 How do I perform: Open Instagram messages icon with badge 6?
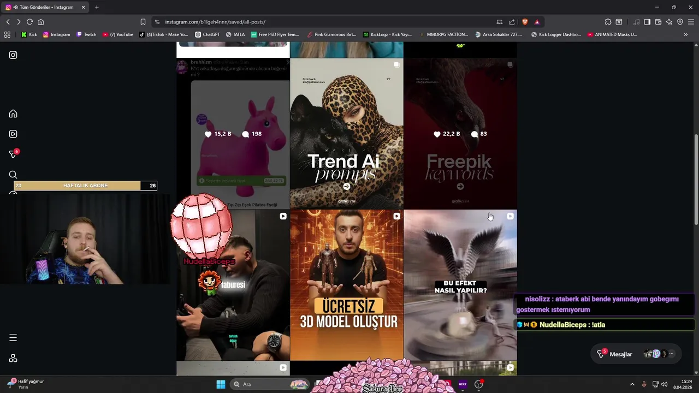(14, 154)
